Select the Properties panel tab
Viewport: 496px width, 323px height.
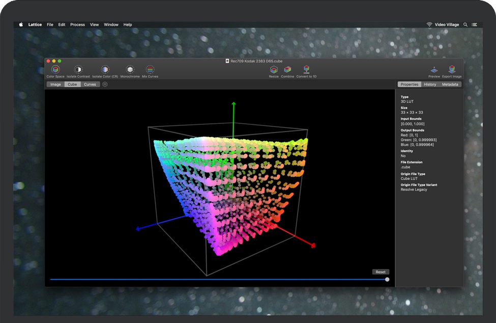[410, 84]
